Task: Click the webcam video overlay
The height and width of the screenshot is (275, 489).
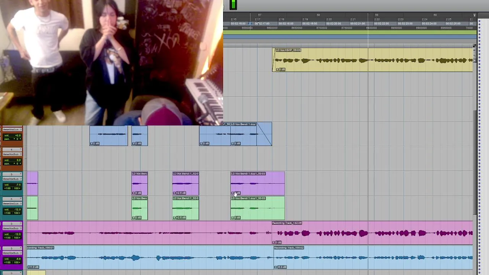Action: (112, 63)
